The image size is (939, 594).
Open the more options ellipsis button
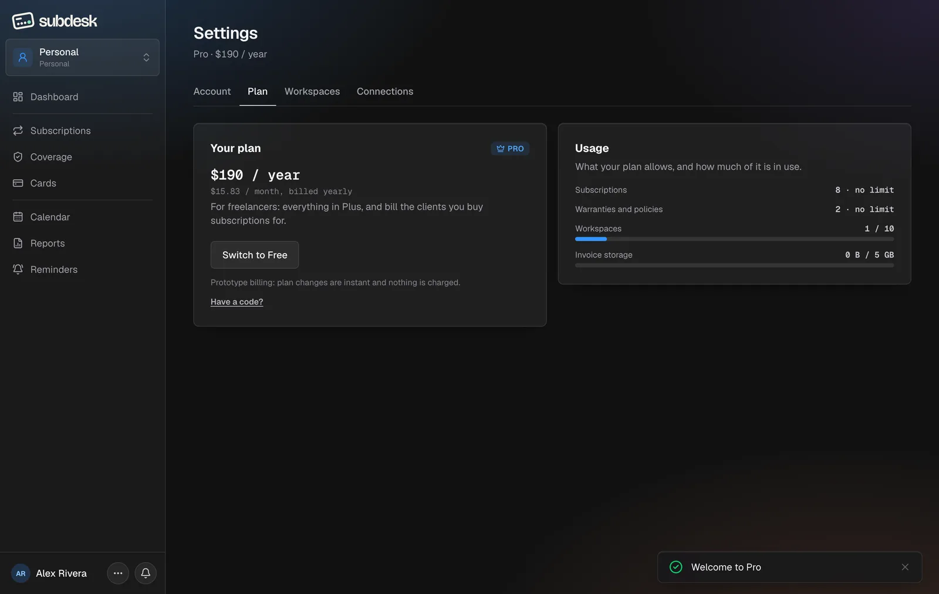click(x=118, y=573)
